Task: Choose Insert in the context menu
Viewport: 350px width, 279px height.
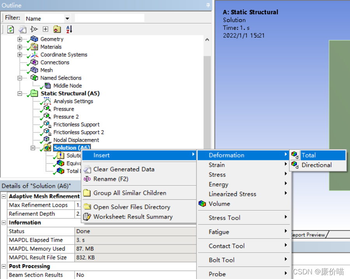Action: 139,155
